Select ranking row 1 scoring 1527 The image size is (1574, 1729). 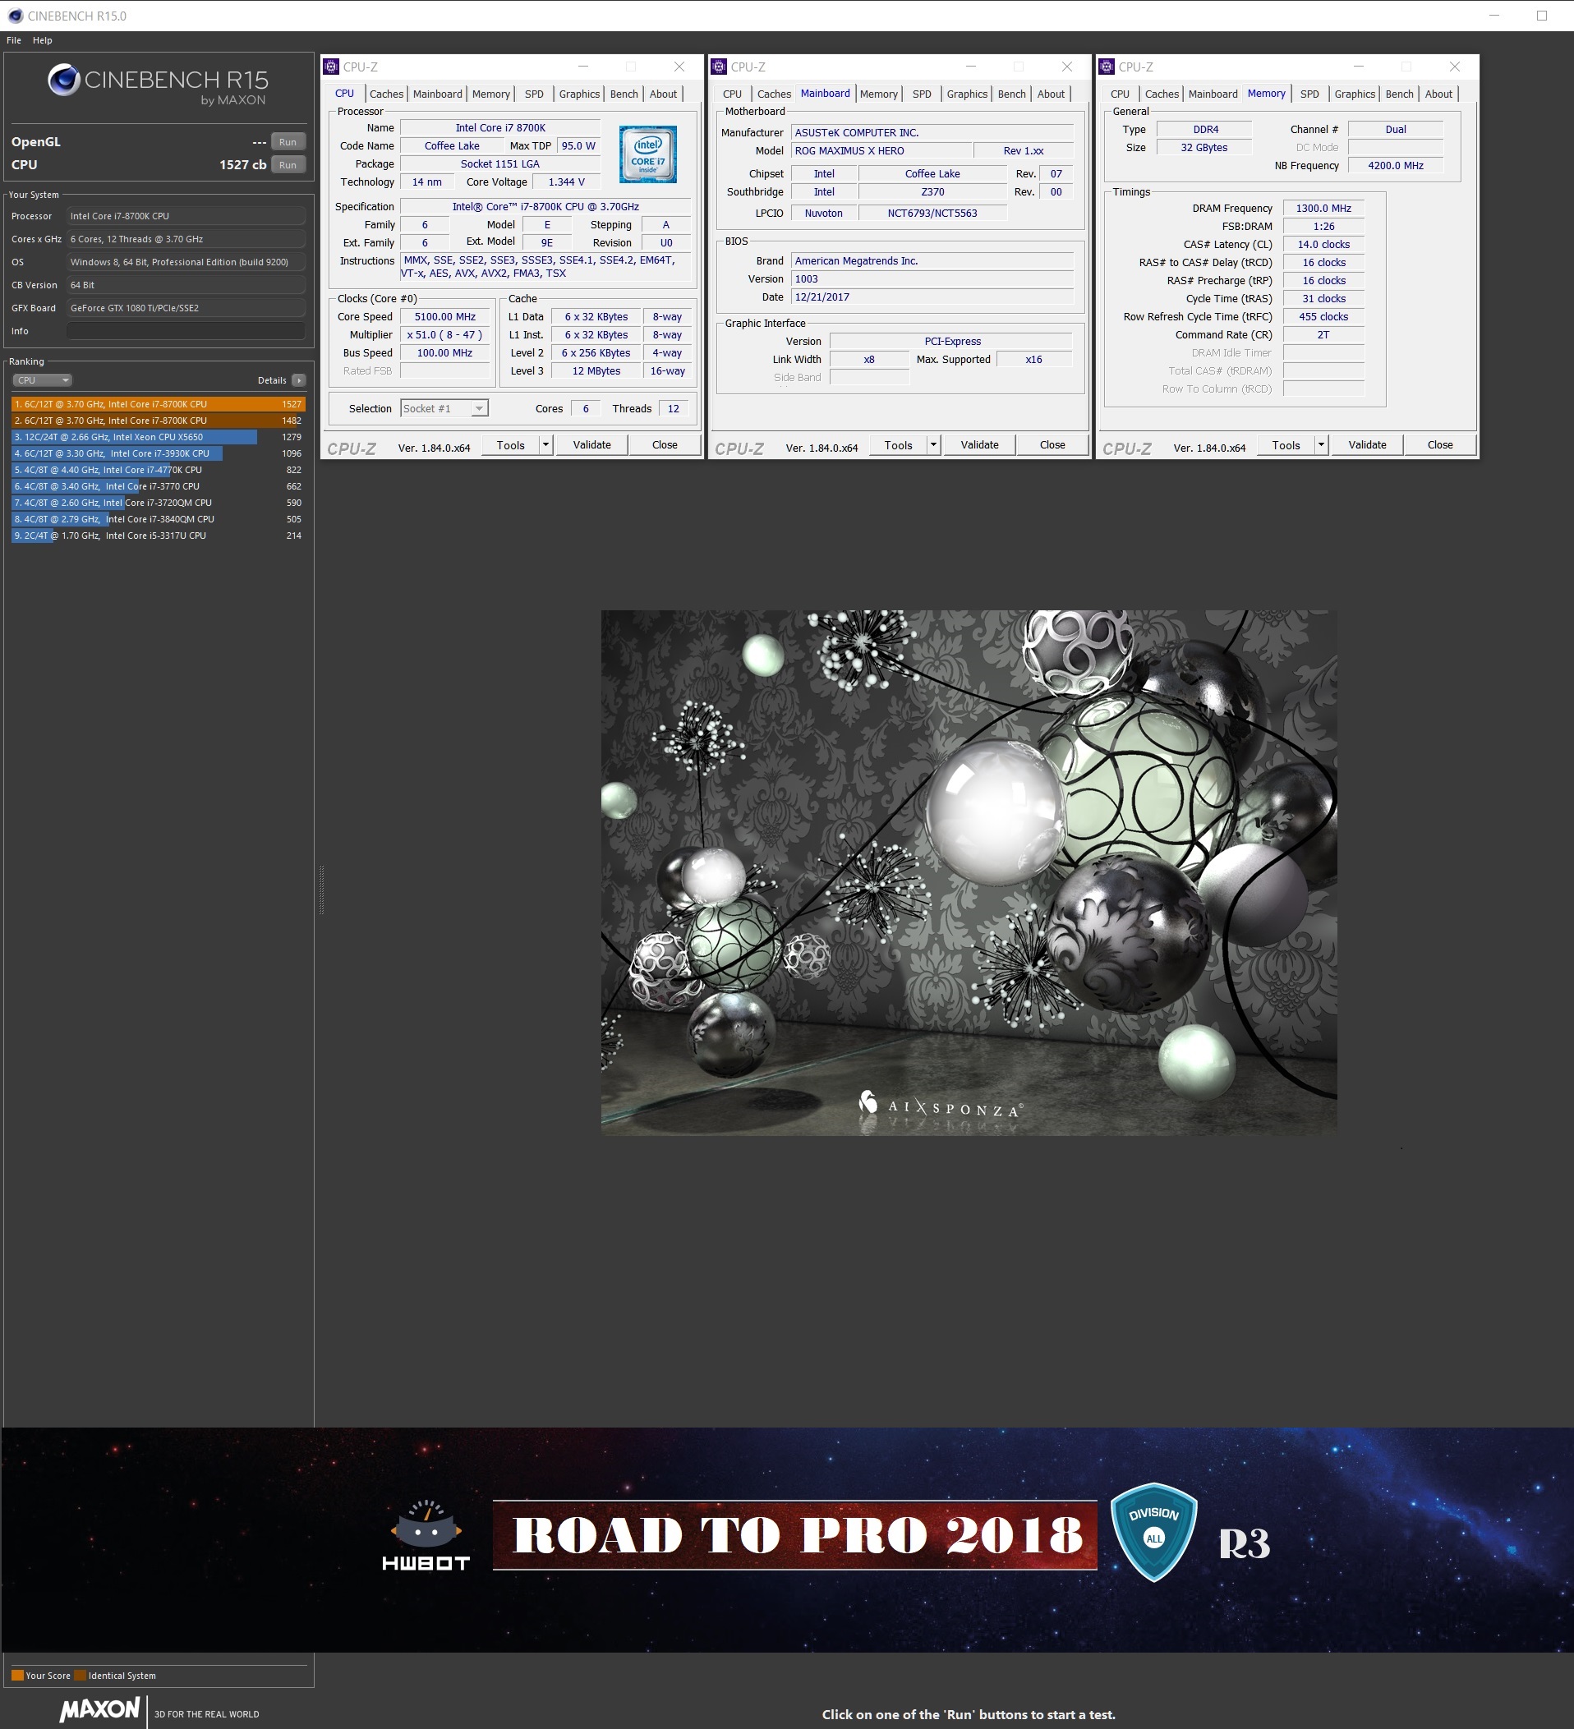tap(159, 404)
